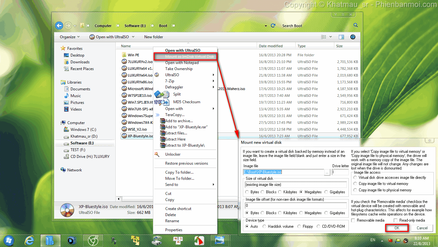Open recent pages dropdown next to Forward
The image size is (438, 247).
[x=75, y=26]
